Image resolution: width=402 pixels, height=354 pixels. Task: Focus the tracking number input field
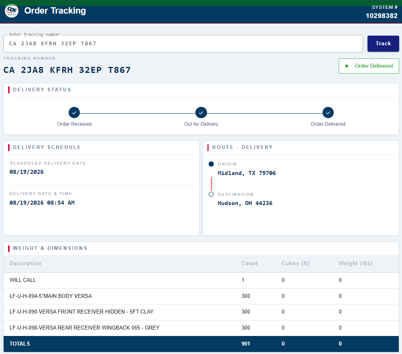[x=183, y=44]
